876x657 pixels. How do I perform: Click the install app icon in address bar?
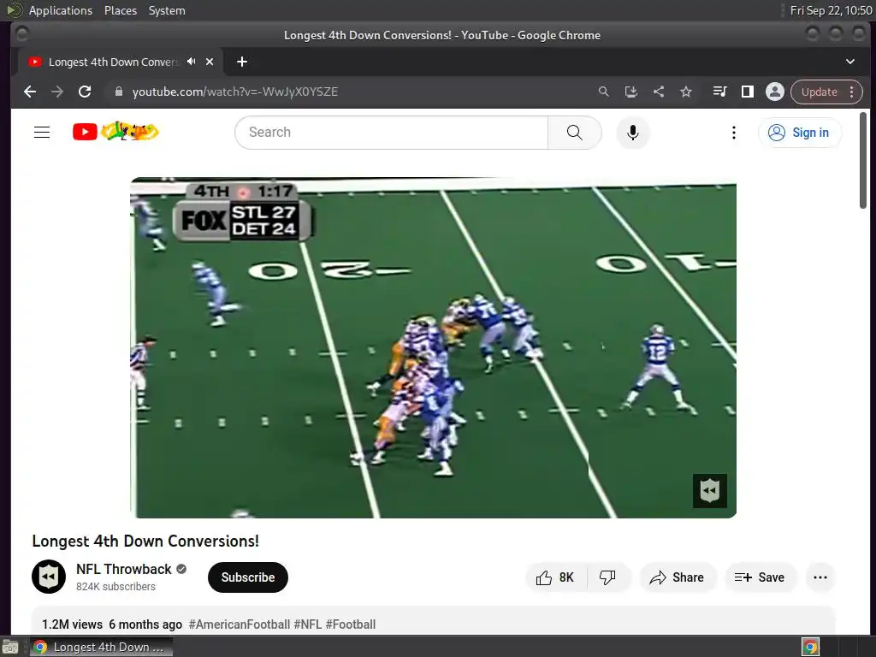click(x=630, y=92)
